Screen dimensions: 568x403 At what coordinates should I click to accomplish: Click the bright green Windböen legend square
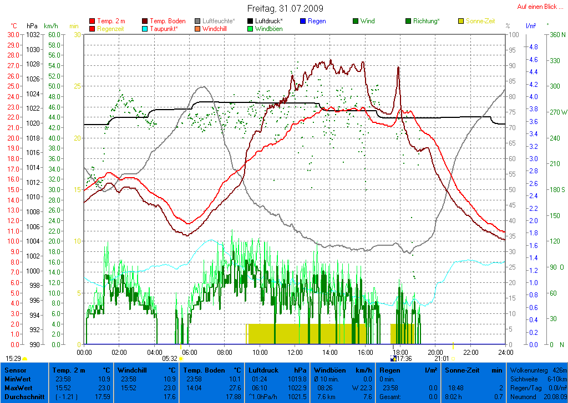tap(251, 29)
